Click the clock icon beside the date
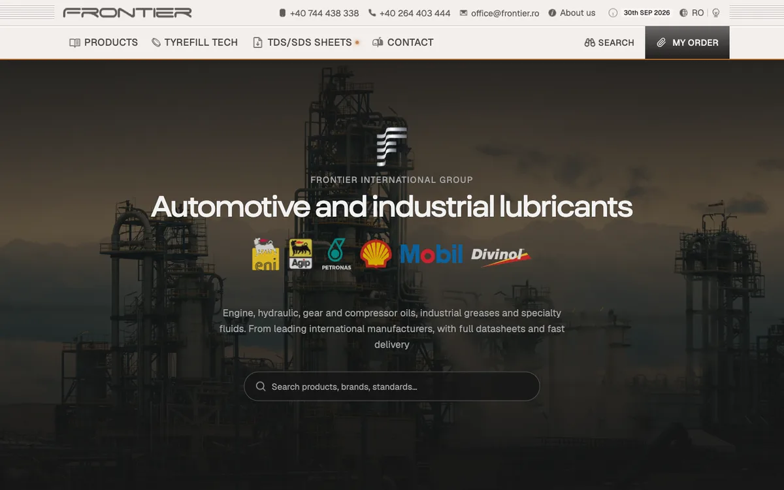This screenshot has height=490, width=784. click(x=613, y=13)
